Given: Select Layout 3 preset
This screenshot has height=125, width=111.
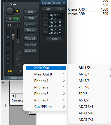Looking at the screenshot, I should 54,22.
